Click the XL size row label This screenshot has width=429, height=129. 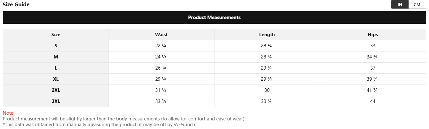point(56,79)
